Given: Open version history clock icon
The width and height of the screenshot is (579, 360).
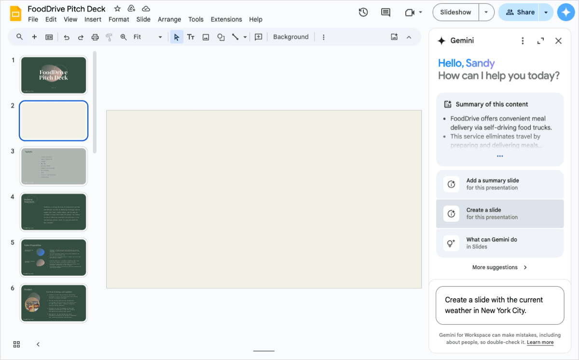Looking at the screenshot, I should pyautogui.click(x=363, y=13).
